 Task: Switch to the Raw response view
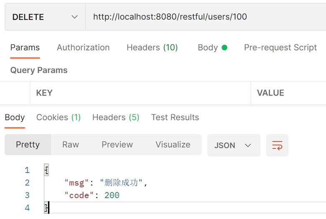[71, 145]
